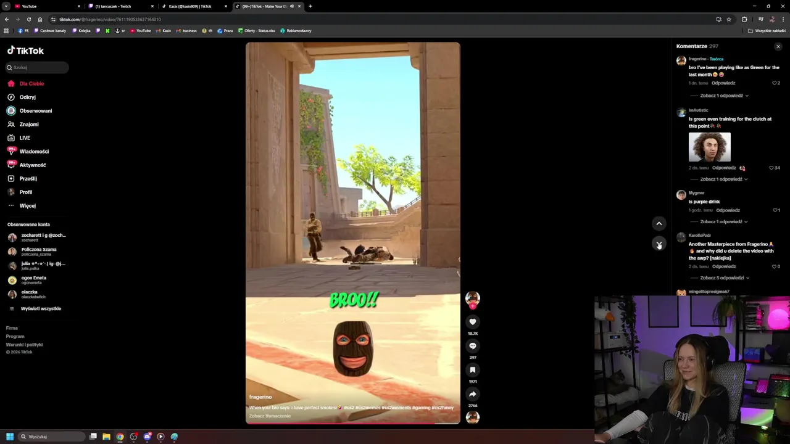
Task: Open the Chrome extensions puzzle icon
Action: pyautogui.click(x=744, y=19)
